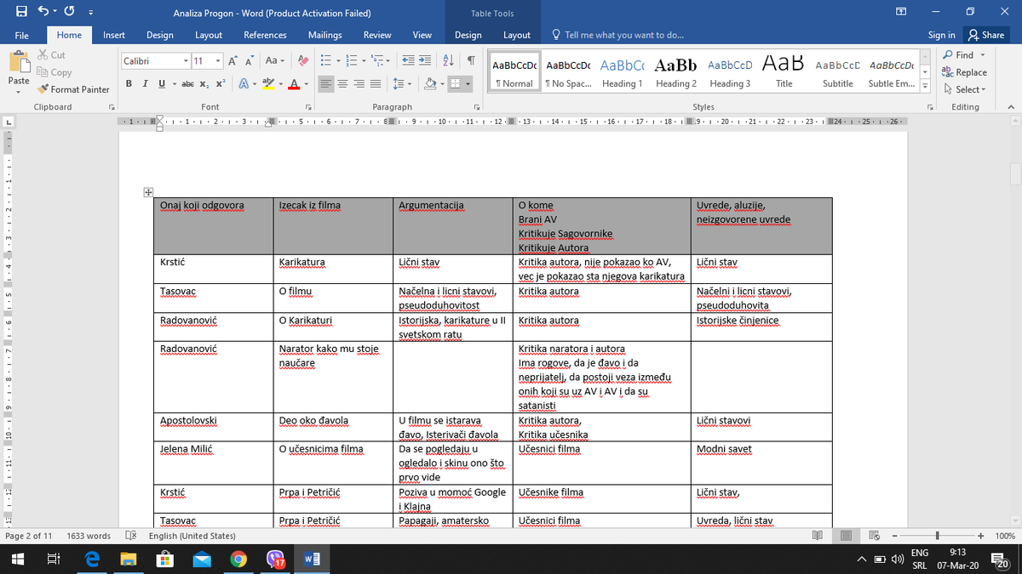Click the 100% zoom level

[1005, 536]
